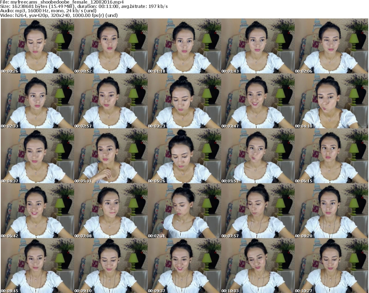This screenshot has width=369, height=293.
Task: Open the last frame at 00:10:27
Action: [332, 266]
